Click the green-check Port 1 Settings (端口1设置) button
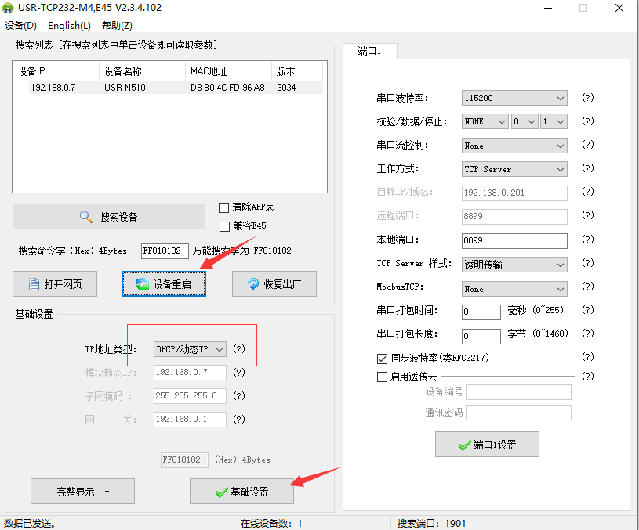The image size is (639, 530). pos(487,445)
